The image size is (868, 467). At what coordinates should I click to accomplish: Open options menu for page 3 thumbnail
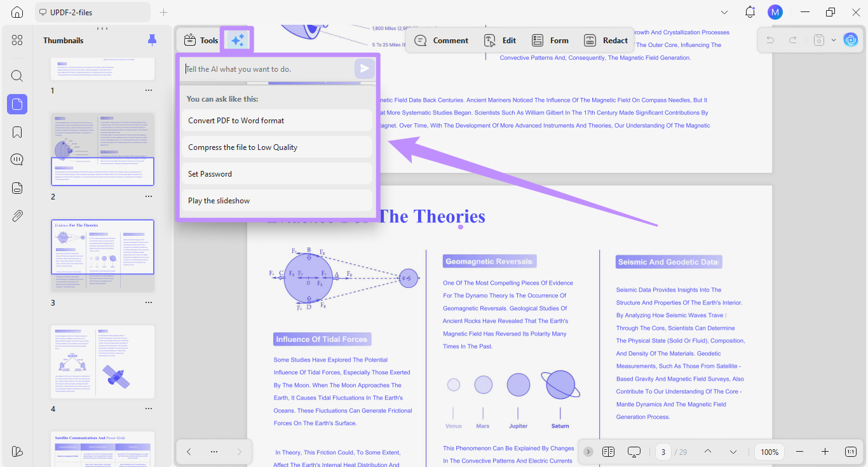pos(149,302)
